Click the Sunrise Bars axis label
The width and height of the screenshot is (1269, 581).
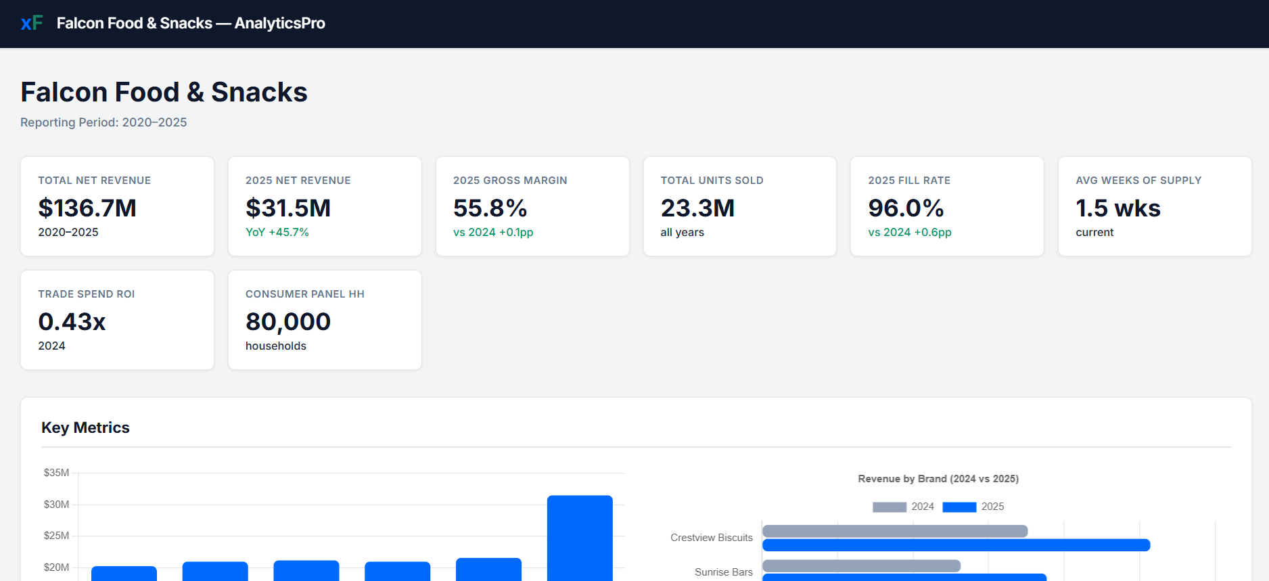[724, 572]
